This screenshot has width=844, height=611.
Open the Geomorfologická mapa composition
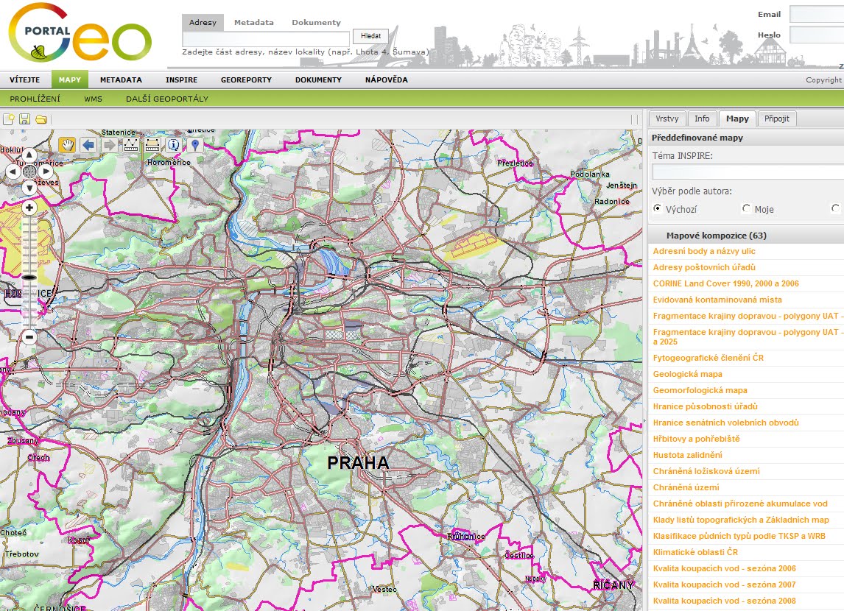click(x=700, y=390)
